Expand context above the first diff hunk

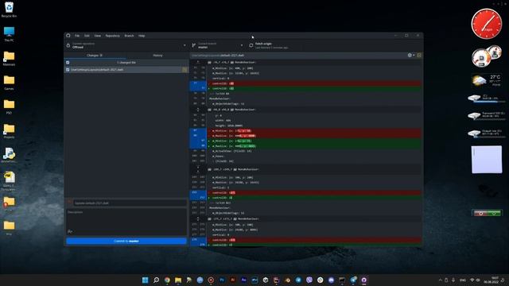[x=198, y=62]
